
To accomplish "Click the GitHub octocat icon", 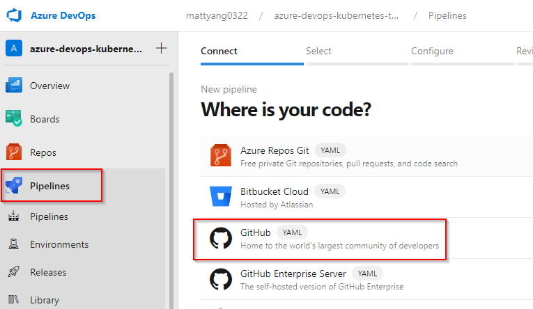I will tap(221, 238).
